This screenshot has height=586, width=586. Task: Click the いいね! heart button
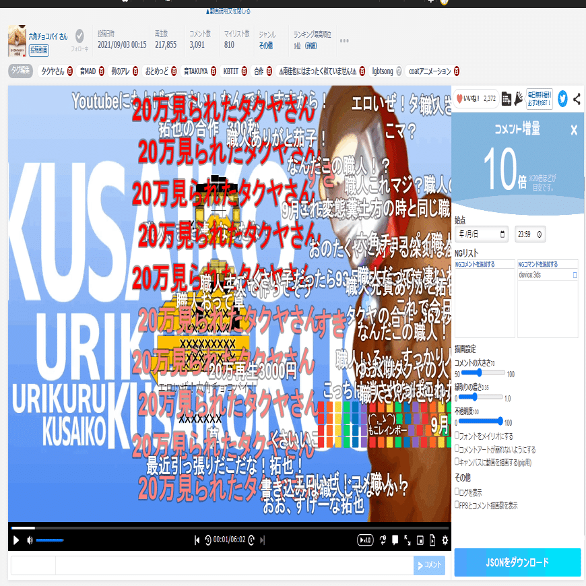click(x=476, y=98)
